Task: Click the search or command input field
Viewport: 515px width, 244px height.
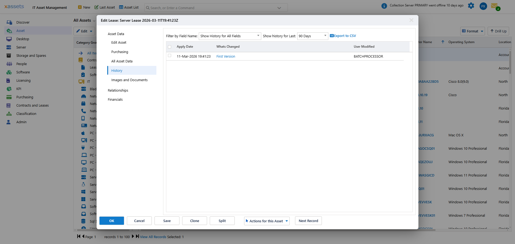Action: point(212,8)
